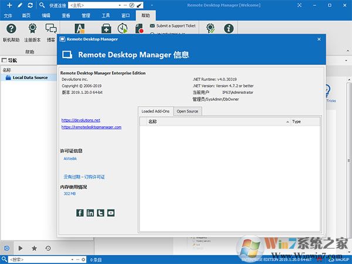352x264 pixels.
Task: Open the LinkedIn social link icon
Action: point(90,213)
